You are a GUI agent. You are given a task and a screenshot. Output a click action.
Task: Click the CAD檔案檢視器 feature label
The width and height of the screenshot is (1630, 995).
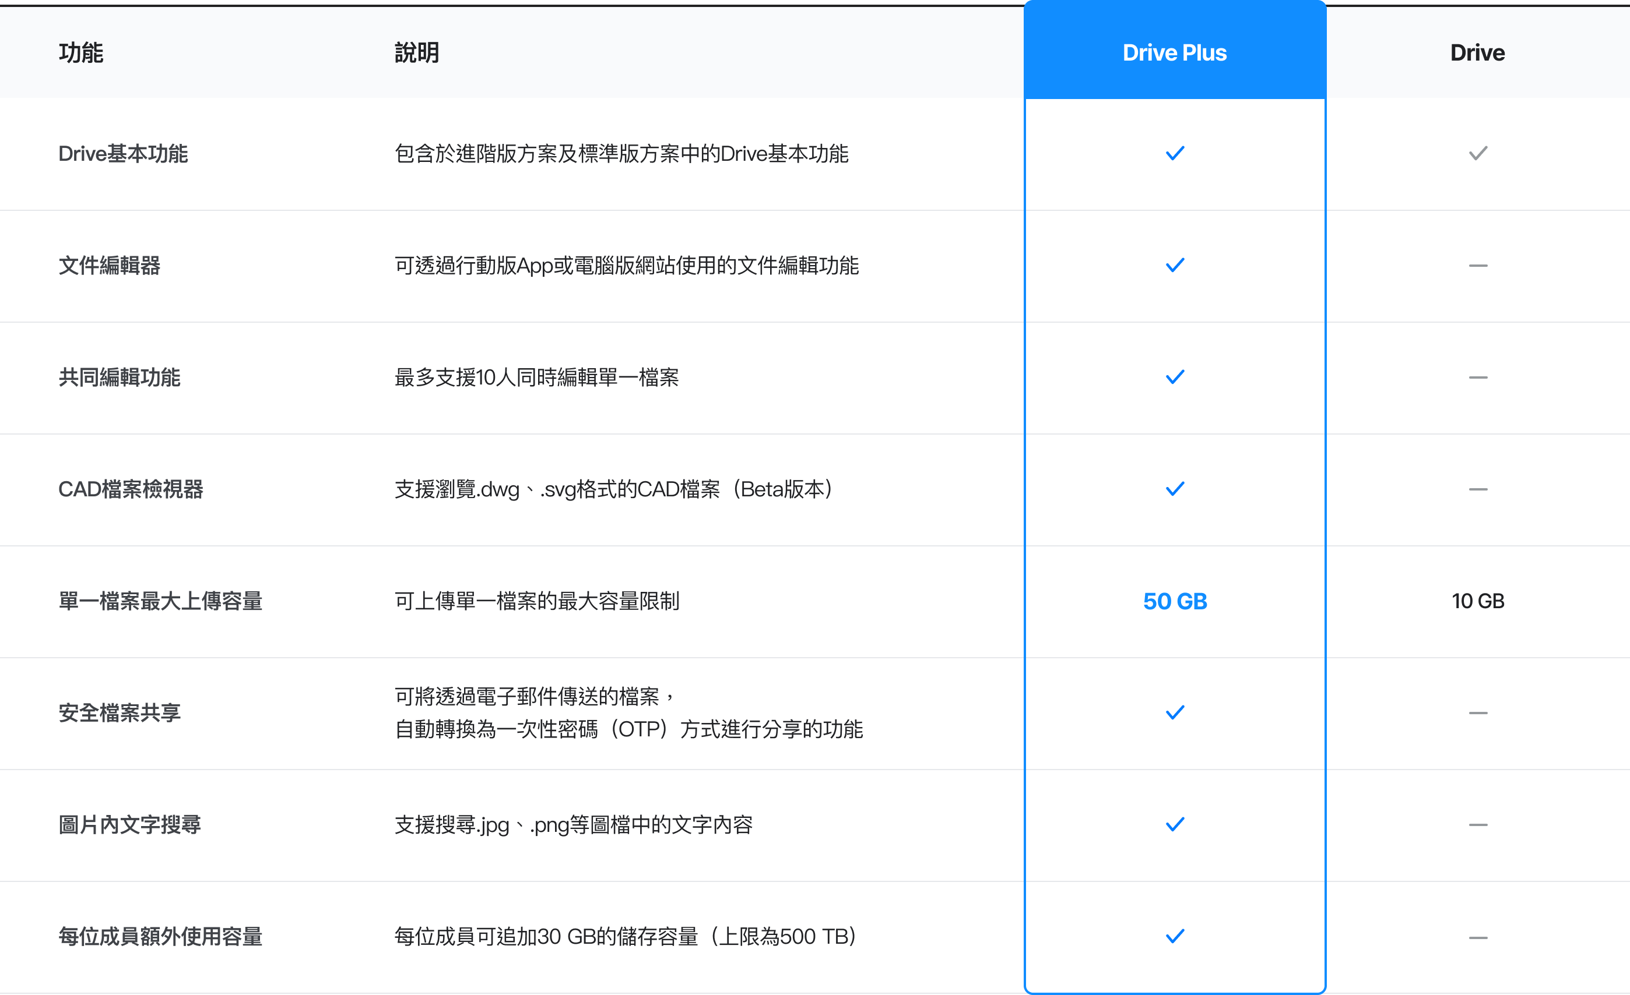coord(131,489)
